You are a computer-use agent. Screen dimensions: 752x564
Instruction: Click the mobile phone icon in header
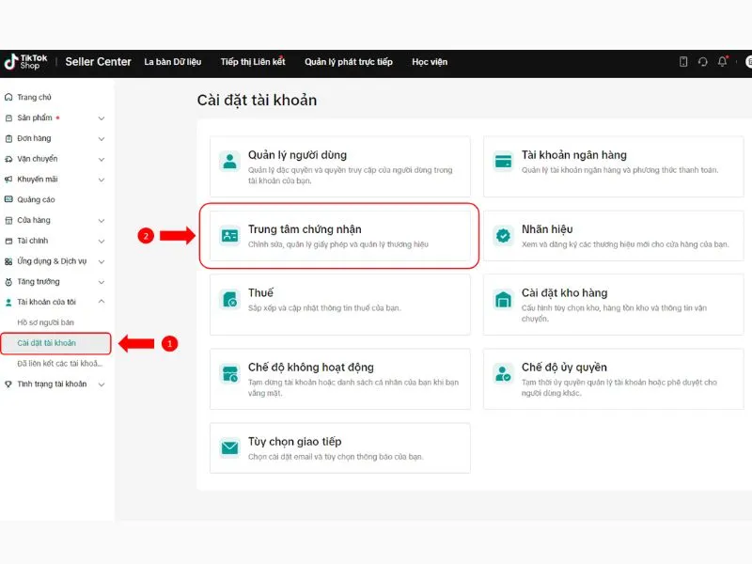(x=683, y=61)
